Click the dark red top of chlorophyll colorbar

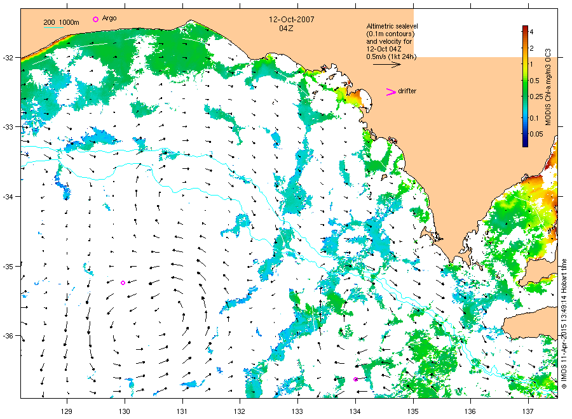(525, 29)
